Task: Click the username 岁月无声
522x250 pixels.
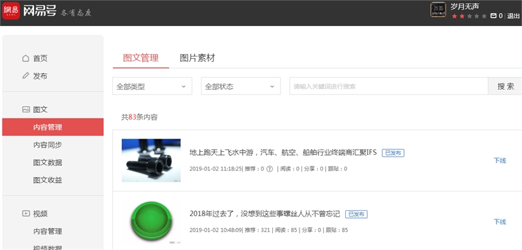Action: pyautogui.click(x=465, y=7)
